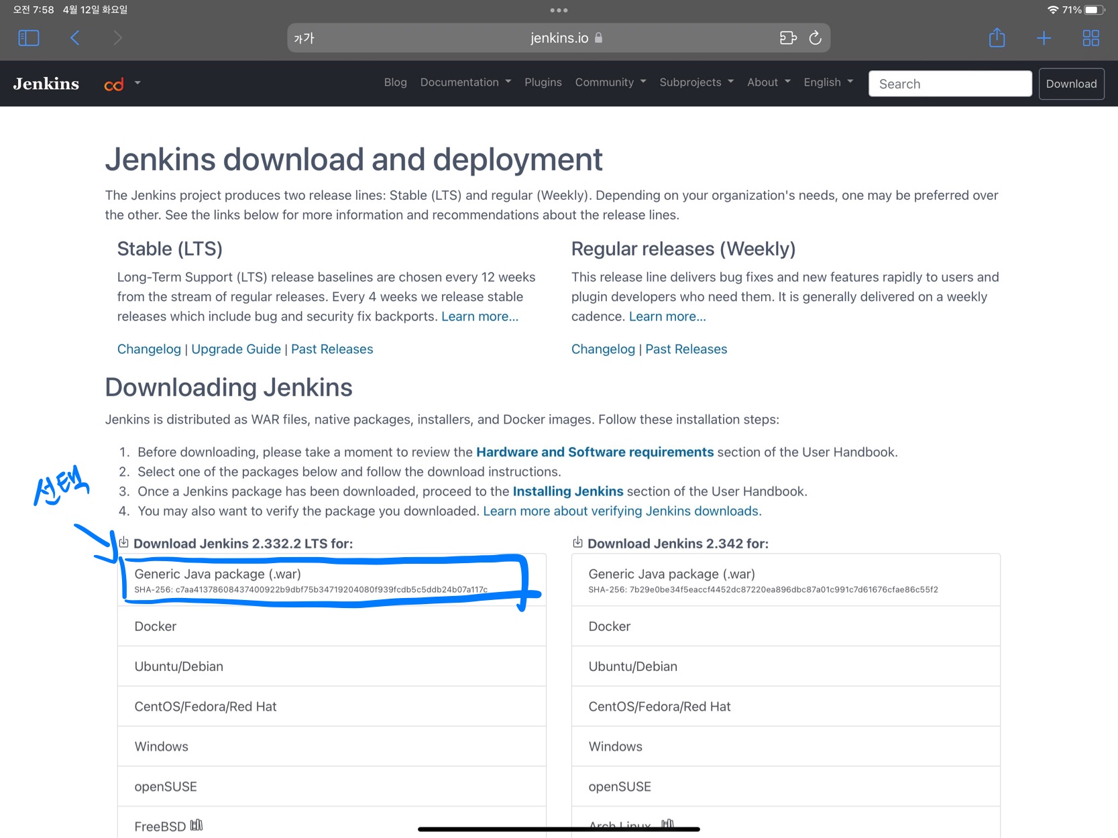The width and height of the screenshot is (1118, 838).
Task: Open the Blog page
Action: 395,82
